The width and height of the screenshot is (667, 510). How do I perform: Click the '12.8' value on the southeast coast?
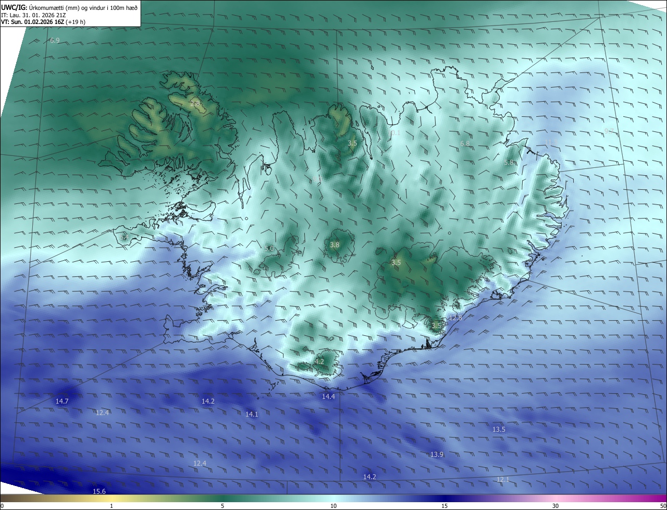[x=455, y=318]
